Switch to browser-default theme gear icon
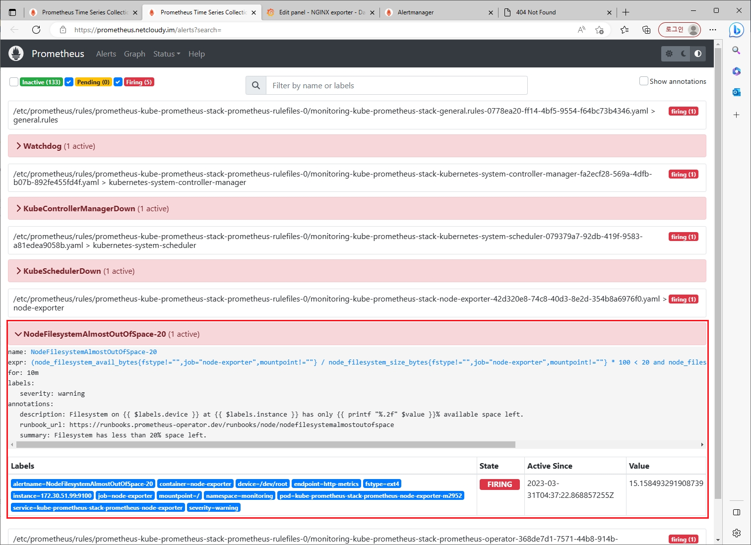 point(669,54)
